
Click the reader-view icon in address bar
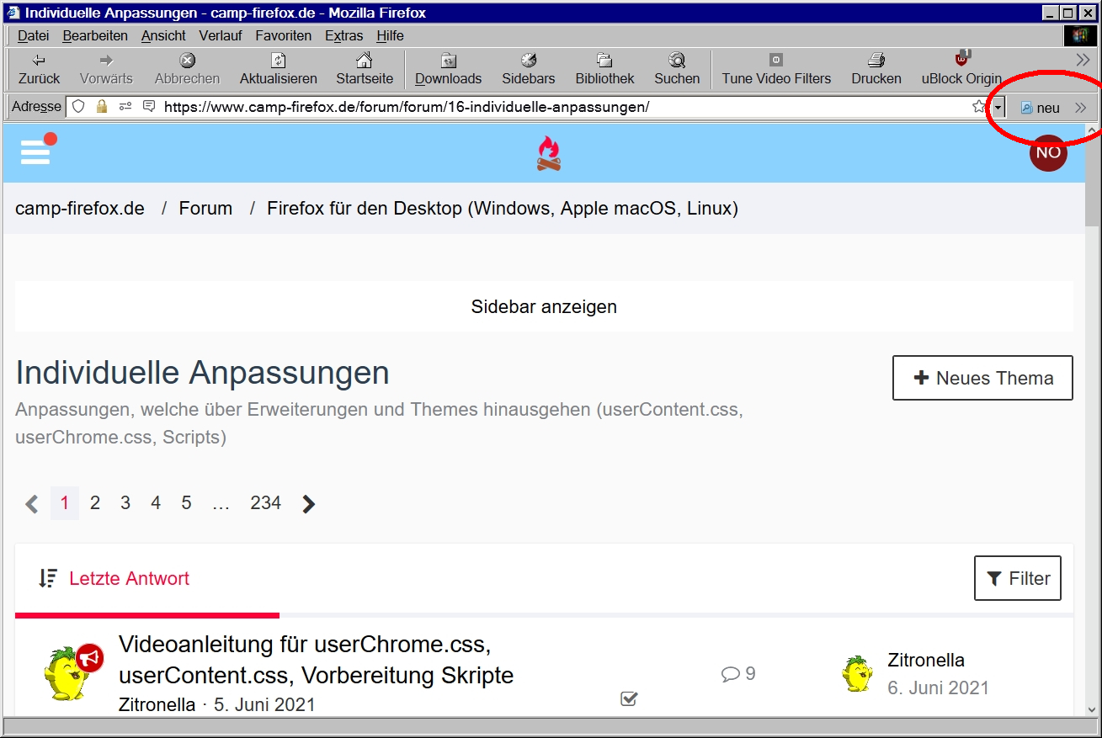tap(149, 107)
